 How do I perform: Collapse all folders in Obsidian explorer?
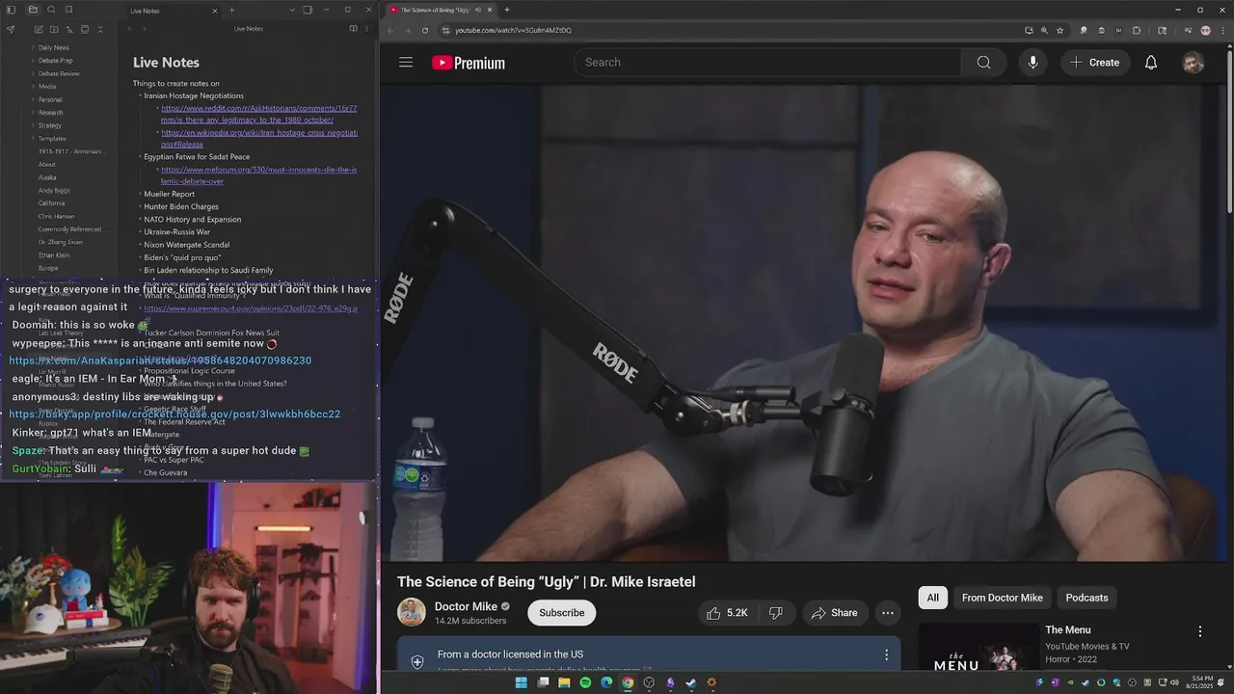click(100, 30)
